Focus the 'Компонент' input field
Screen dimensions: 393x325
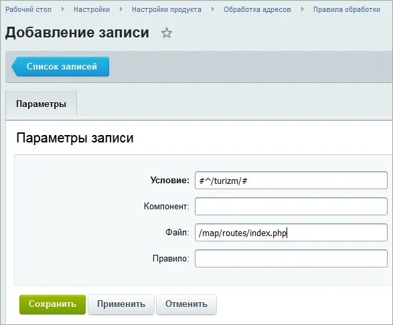point(291,207)
